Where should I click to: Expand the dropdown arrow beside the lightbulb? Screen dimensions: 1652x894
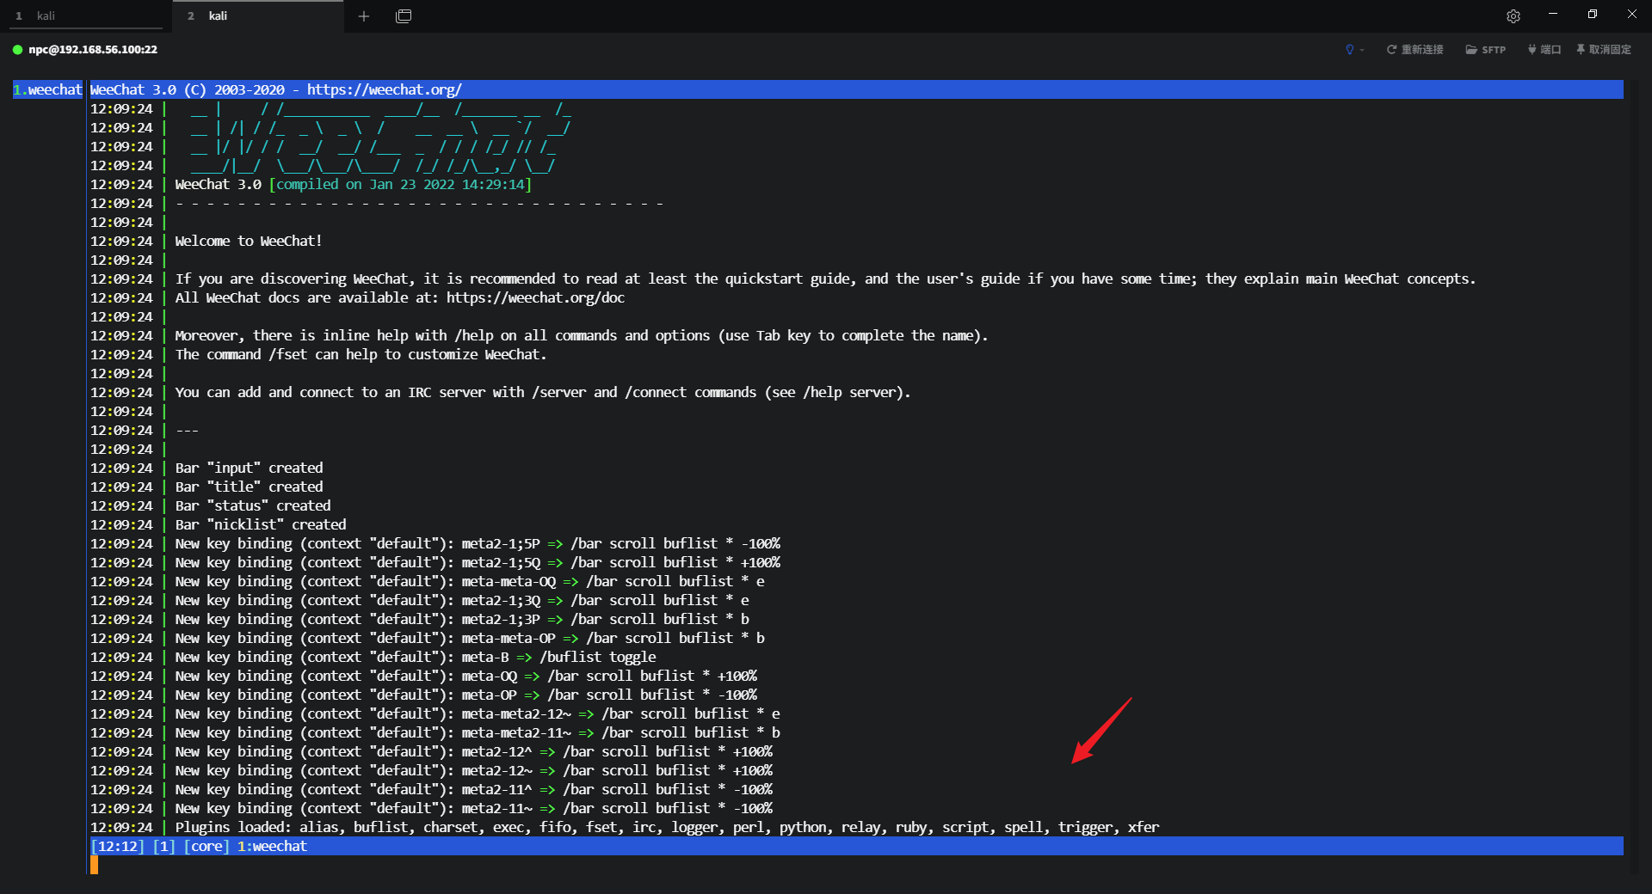[1362, 50]
